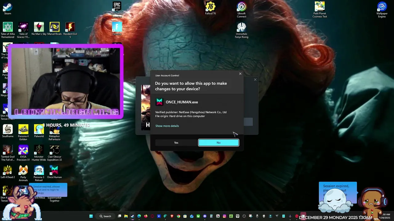Open Windows Start menu
Image resolution: width=394 pixels, height=221 pixels.
[x=91, y=216]
